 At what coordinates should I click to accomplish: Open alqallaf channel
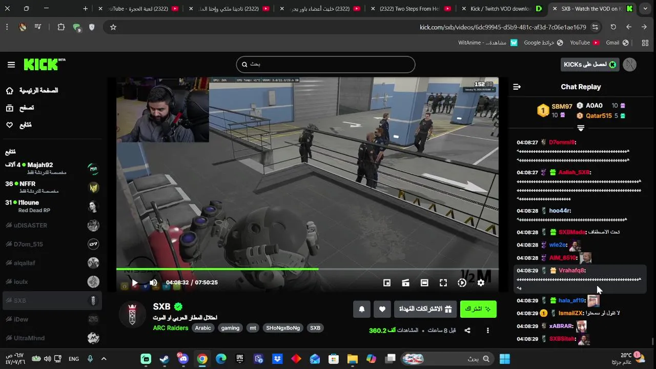click(51, 263)
